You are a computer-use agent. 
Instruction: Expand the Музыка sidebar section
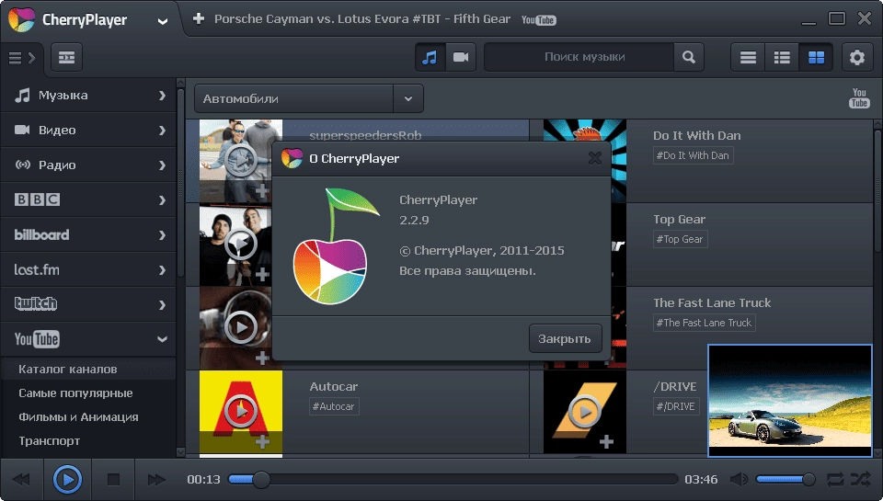click(x=88, y=95)
